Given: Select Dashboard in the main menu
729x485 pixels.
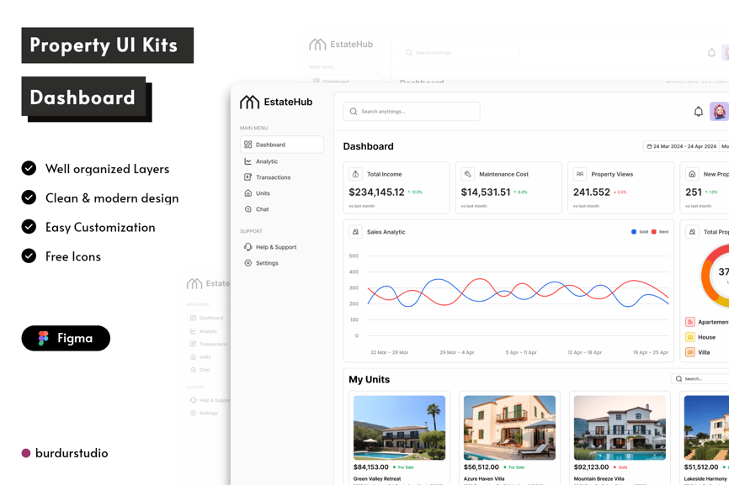Looking at the screenshot, I should (x=281, y=145).
